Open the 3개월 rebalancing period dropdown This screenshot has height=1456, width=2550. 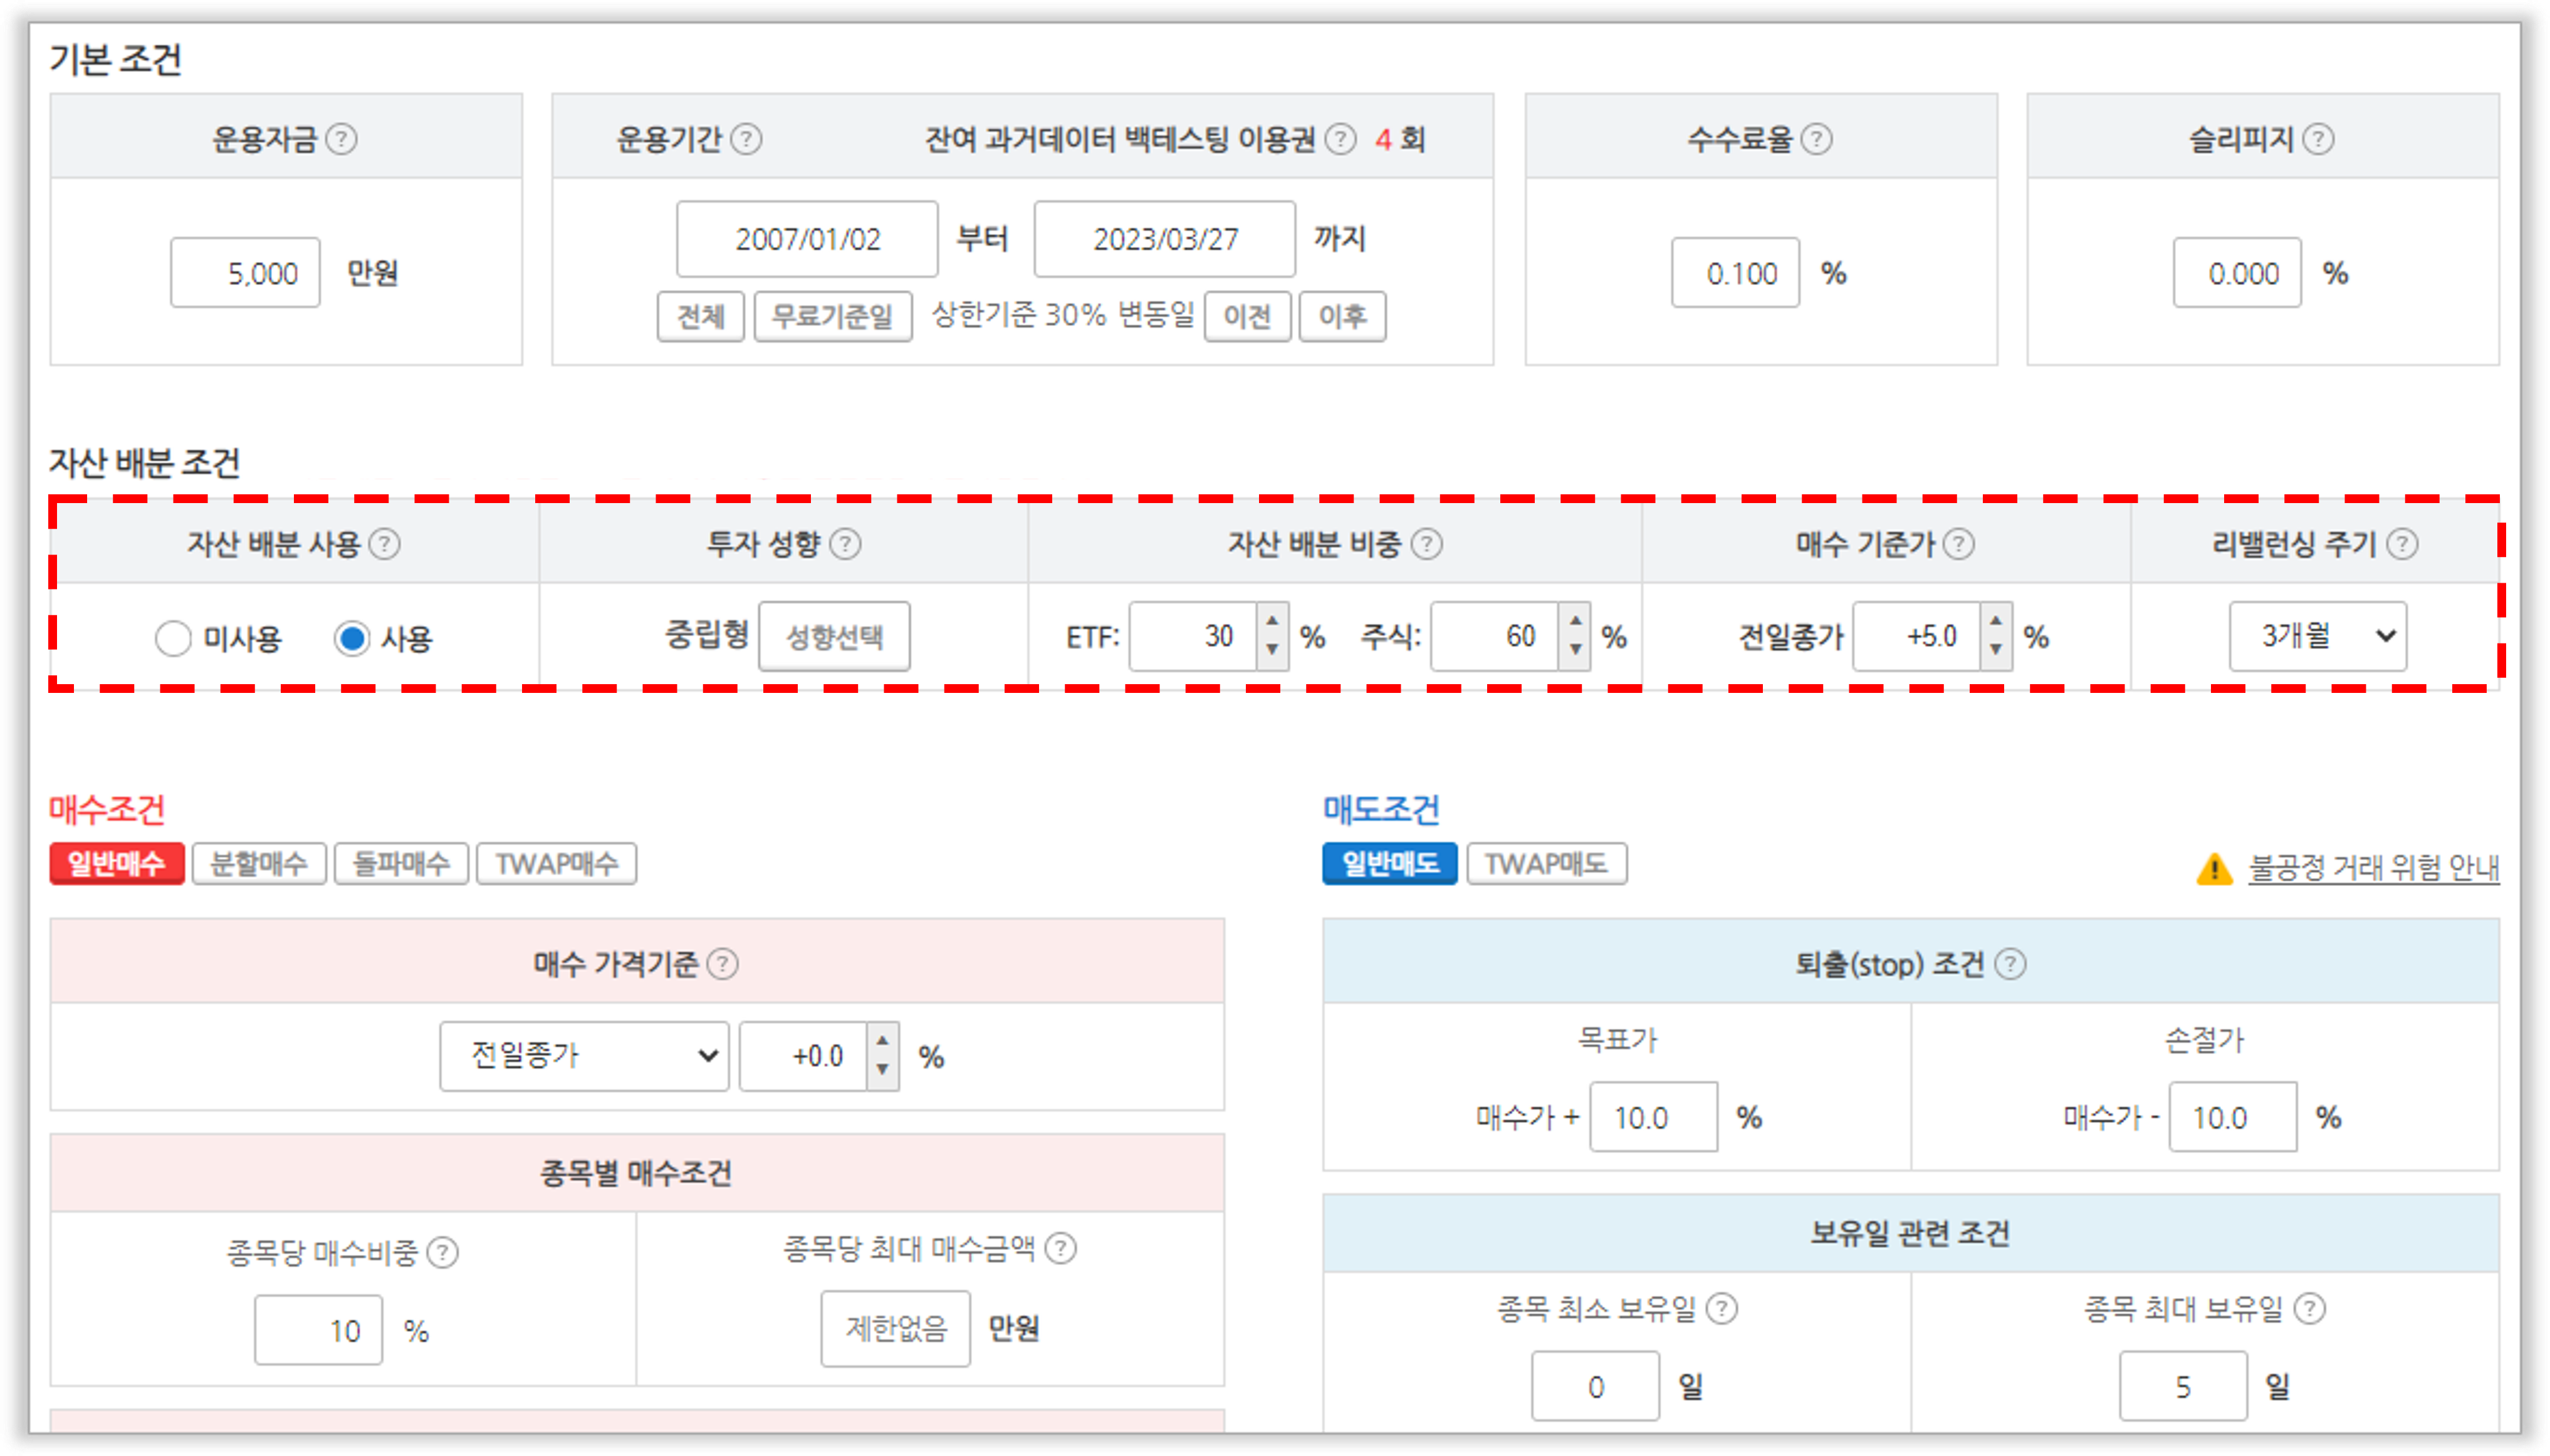click(2317, 636)
